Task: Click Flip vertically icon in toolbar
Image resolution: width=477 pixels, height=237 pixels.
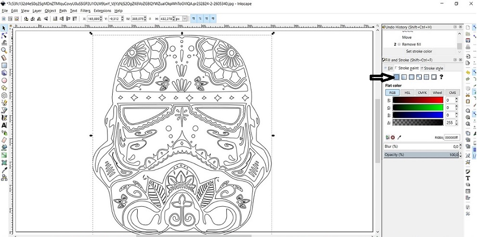Action: coord(46,19)
